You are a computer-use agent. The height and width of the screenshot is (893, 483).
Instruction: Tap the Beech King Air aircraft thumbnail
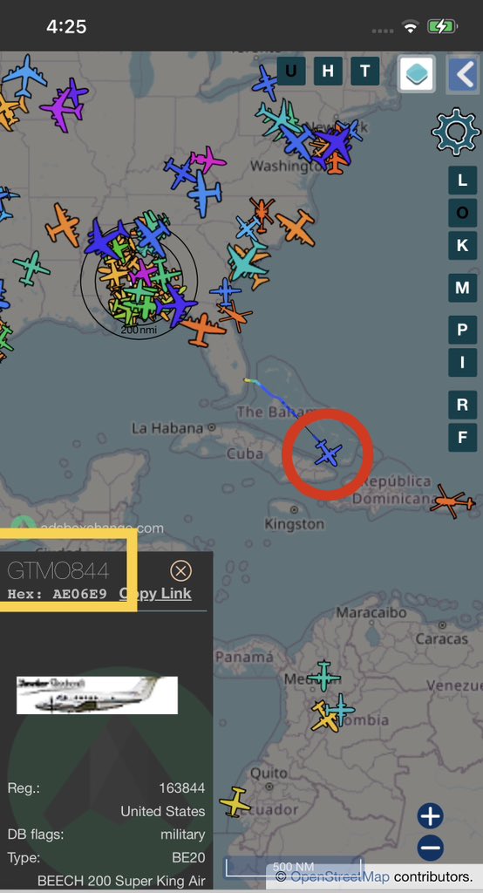coord(97,695)
